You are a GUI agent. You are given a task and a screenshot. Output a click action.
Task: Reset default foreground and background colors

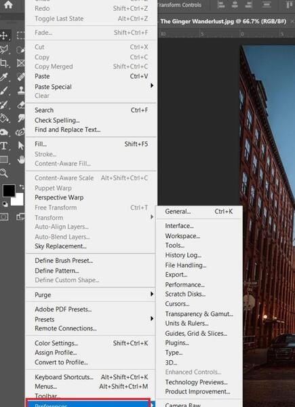(x=5, y=204)
